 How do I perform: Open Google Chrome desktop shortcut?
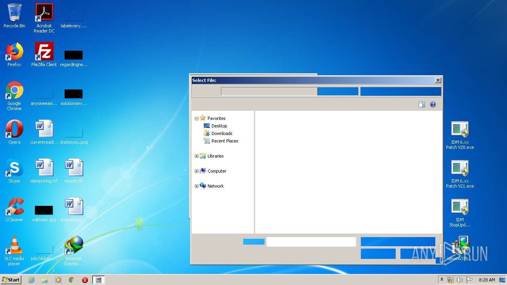click(x=14, y=96)
